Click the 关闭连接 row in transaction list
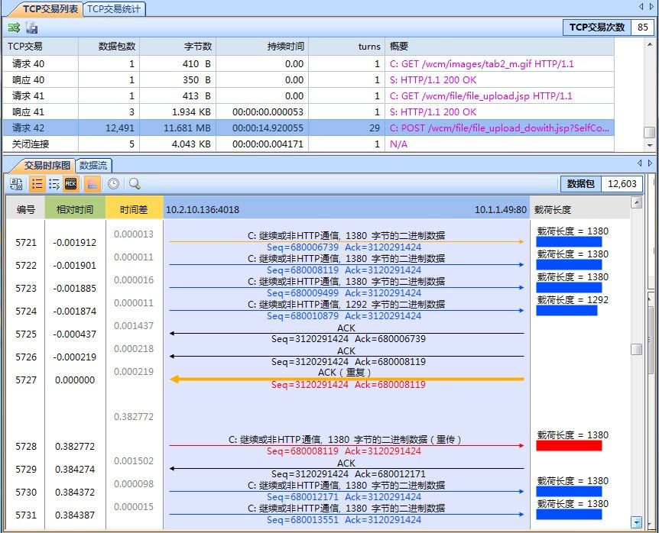The image size is (659, 533). click(306, 144)
